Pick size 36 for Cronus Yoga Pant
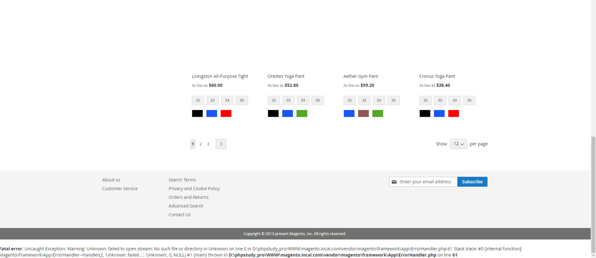Viewport: 596px width, 258px height. click(x=469, y=100)
